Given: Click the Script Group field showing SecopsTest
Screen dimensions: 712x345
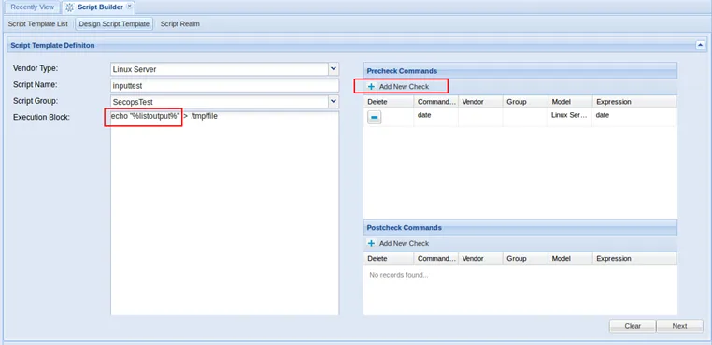Looking at the screenshot, I should coord(220,102).
